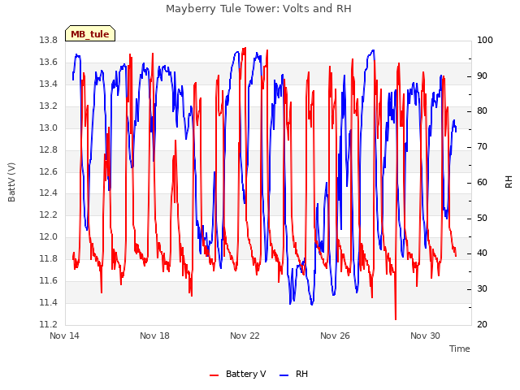Viewport: 520px width, 390px height.
Task: Click the Nov 26 date tick label
Action: coord(335,336)
